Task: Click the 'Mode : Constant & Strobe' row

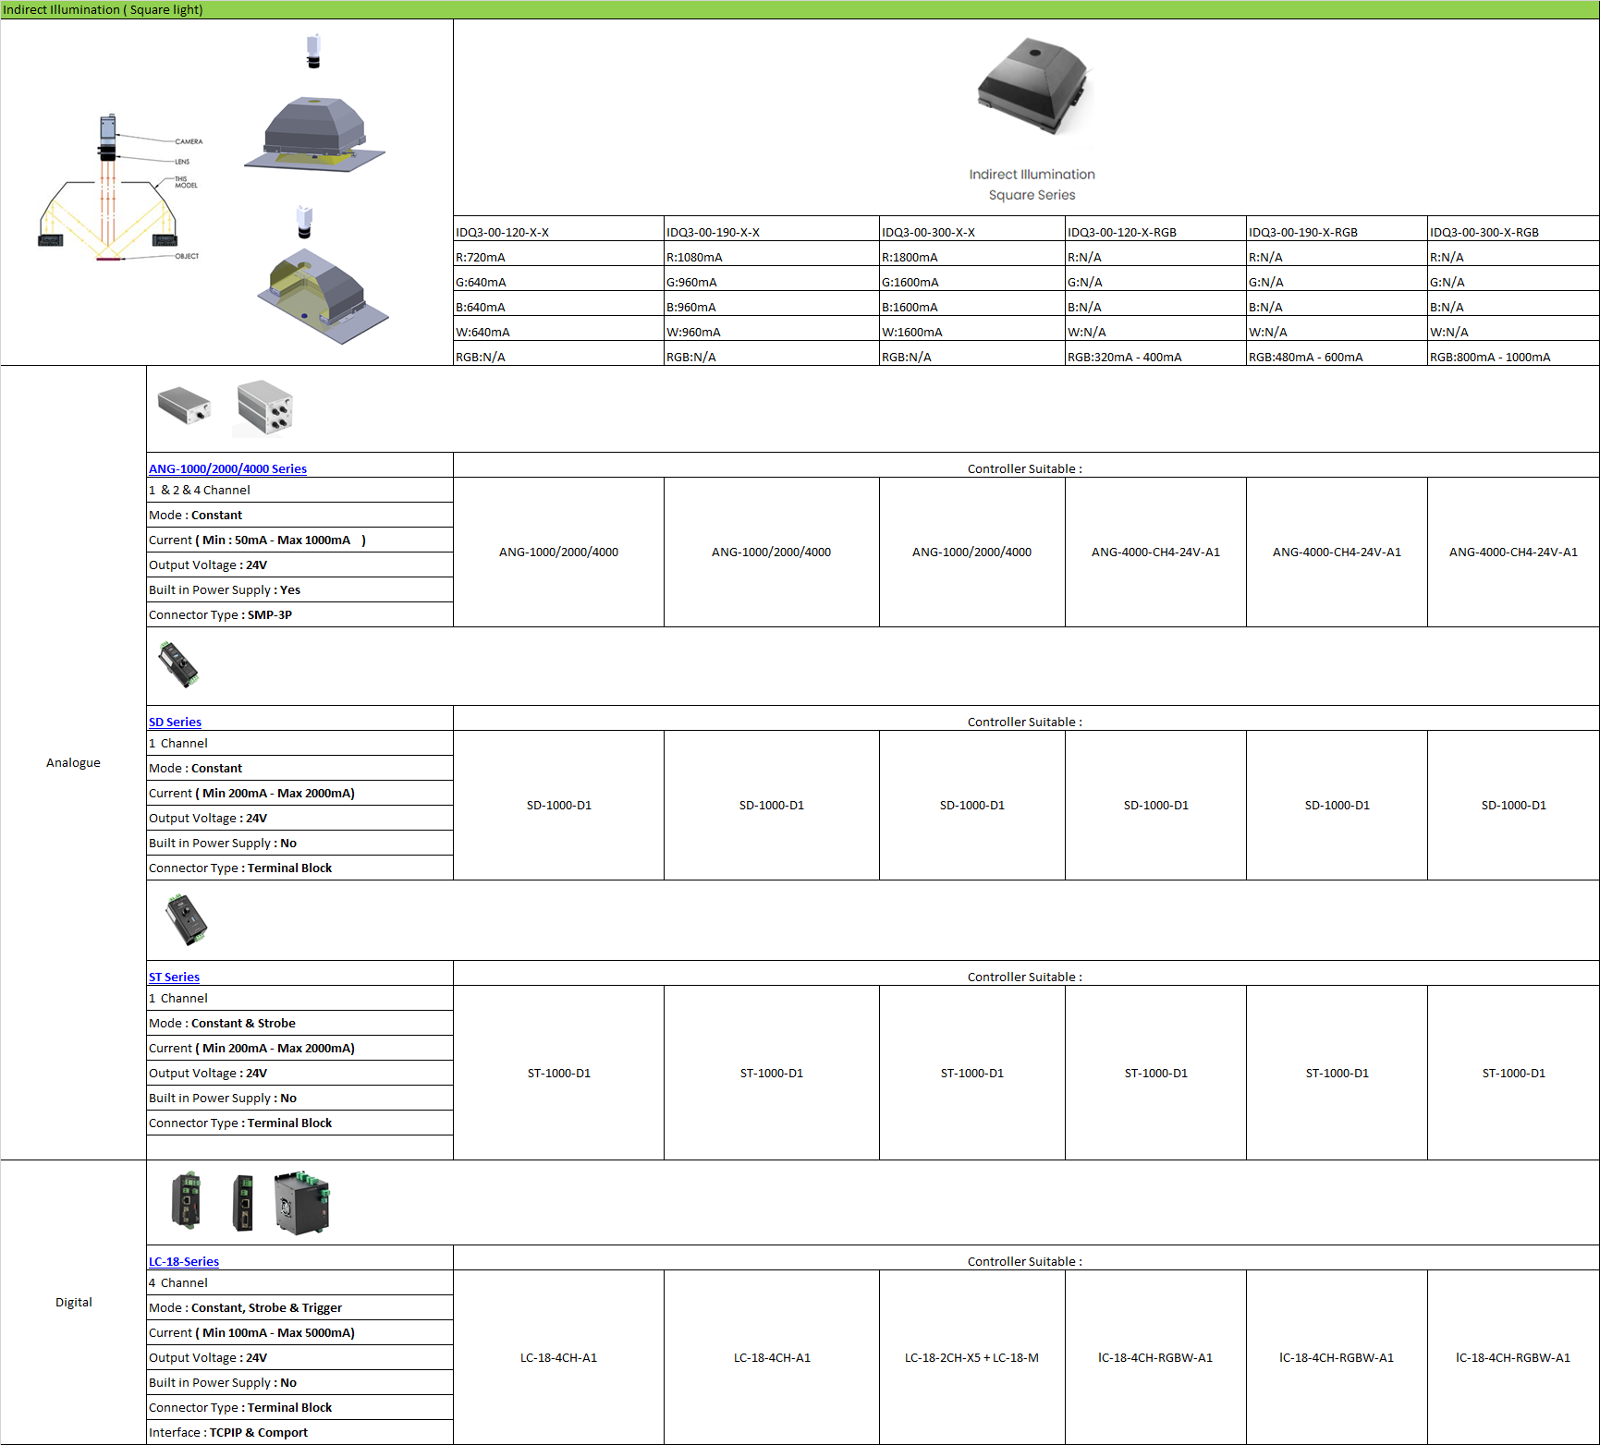Action: coord(300,1023)
